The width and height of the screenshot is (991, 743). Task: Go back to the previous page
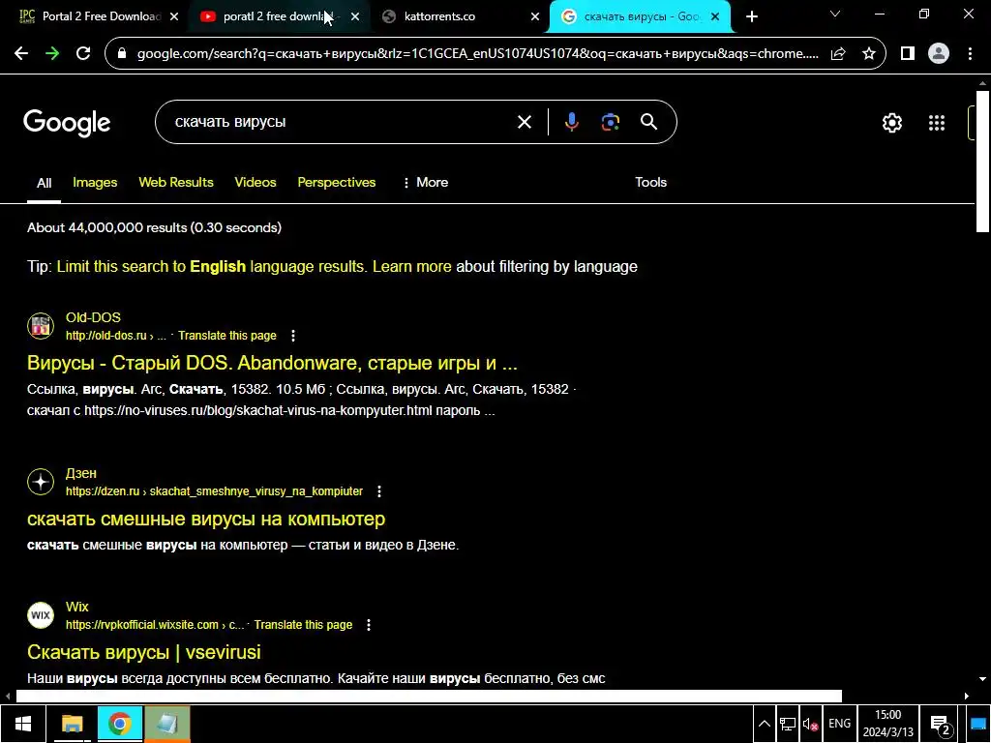(21, 54)
